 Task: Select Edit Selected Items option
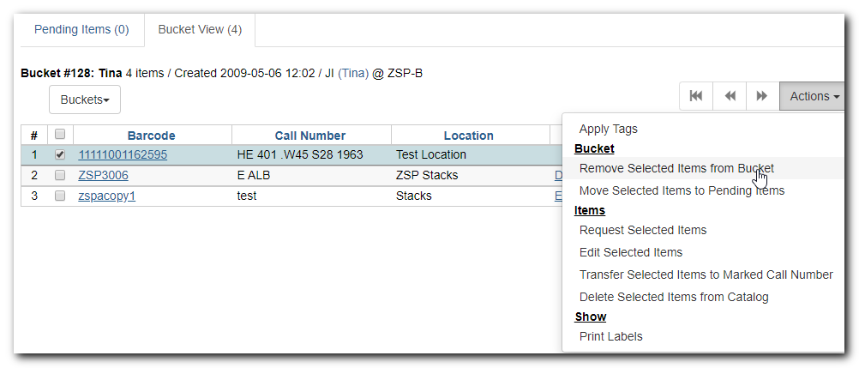tap(631, 252)
